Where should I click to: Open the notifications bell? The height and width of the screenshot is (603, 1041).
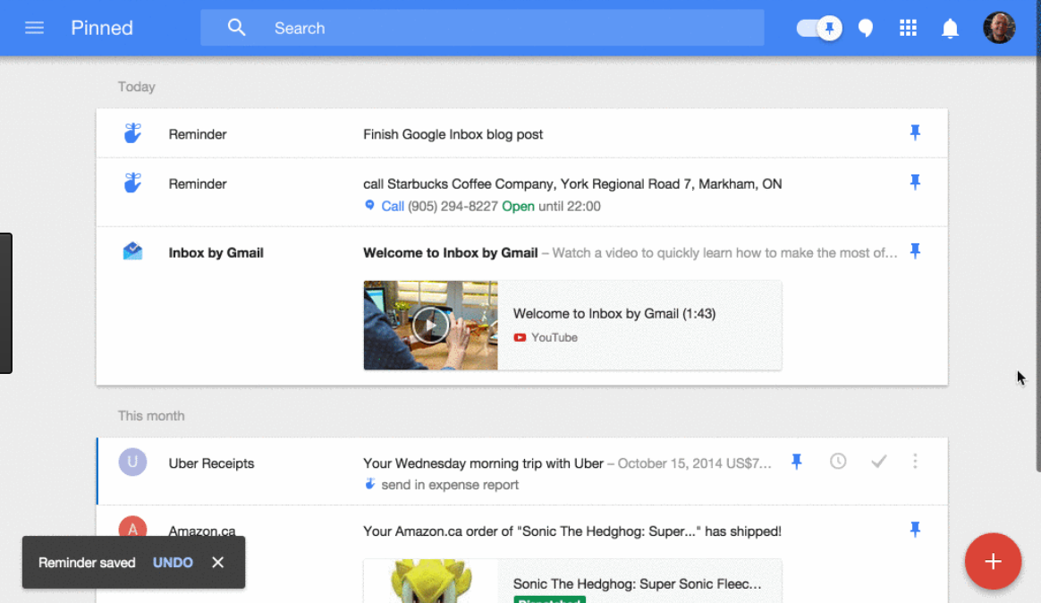(950, 28)
